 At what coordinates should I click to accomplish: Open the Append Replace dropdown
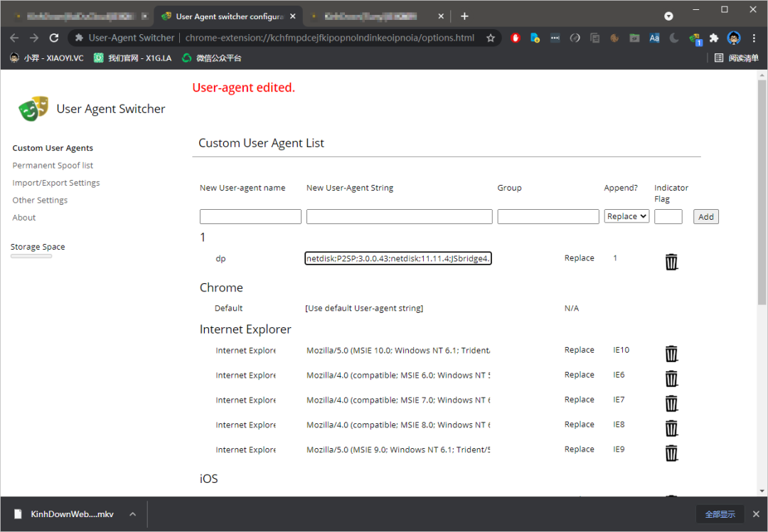tap(626, 216)
